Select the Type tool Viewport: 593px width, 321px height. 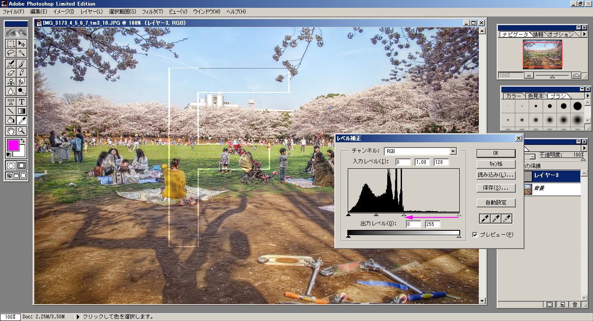pos(21,102)
